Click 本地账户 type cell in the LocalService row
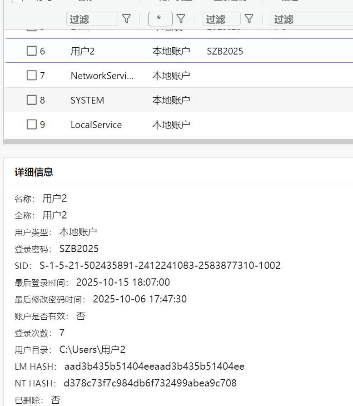Image resolution: width=353 pixels, height=406 pixels. click(171, 125)
